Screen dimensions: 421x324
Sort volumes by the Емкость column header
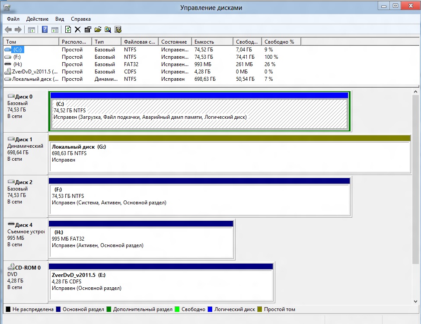[212, 42]
